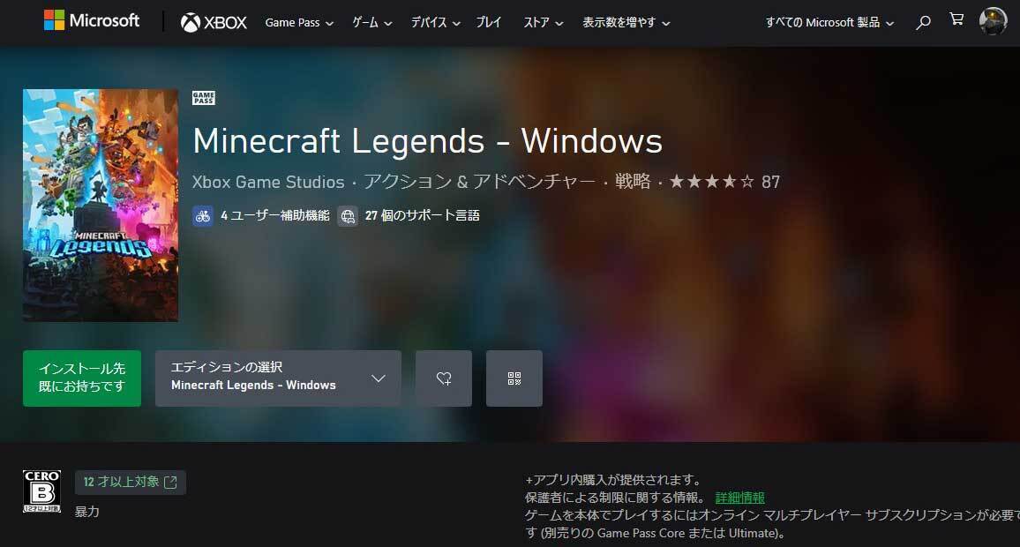Click the accessibility features icon
Screen dimensions: 1020x547
click(x=202, y=216)
